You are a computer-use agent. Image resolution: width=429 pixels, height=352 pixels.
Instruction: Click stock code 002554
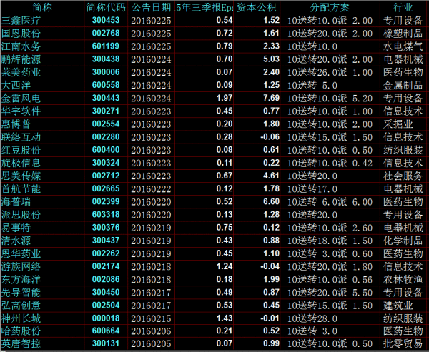(106, 124)
